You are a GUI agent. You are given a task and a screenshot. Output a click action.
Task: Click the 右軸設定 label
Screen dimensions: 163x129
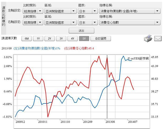tap(14, 22)
